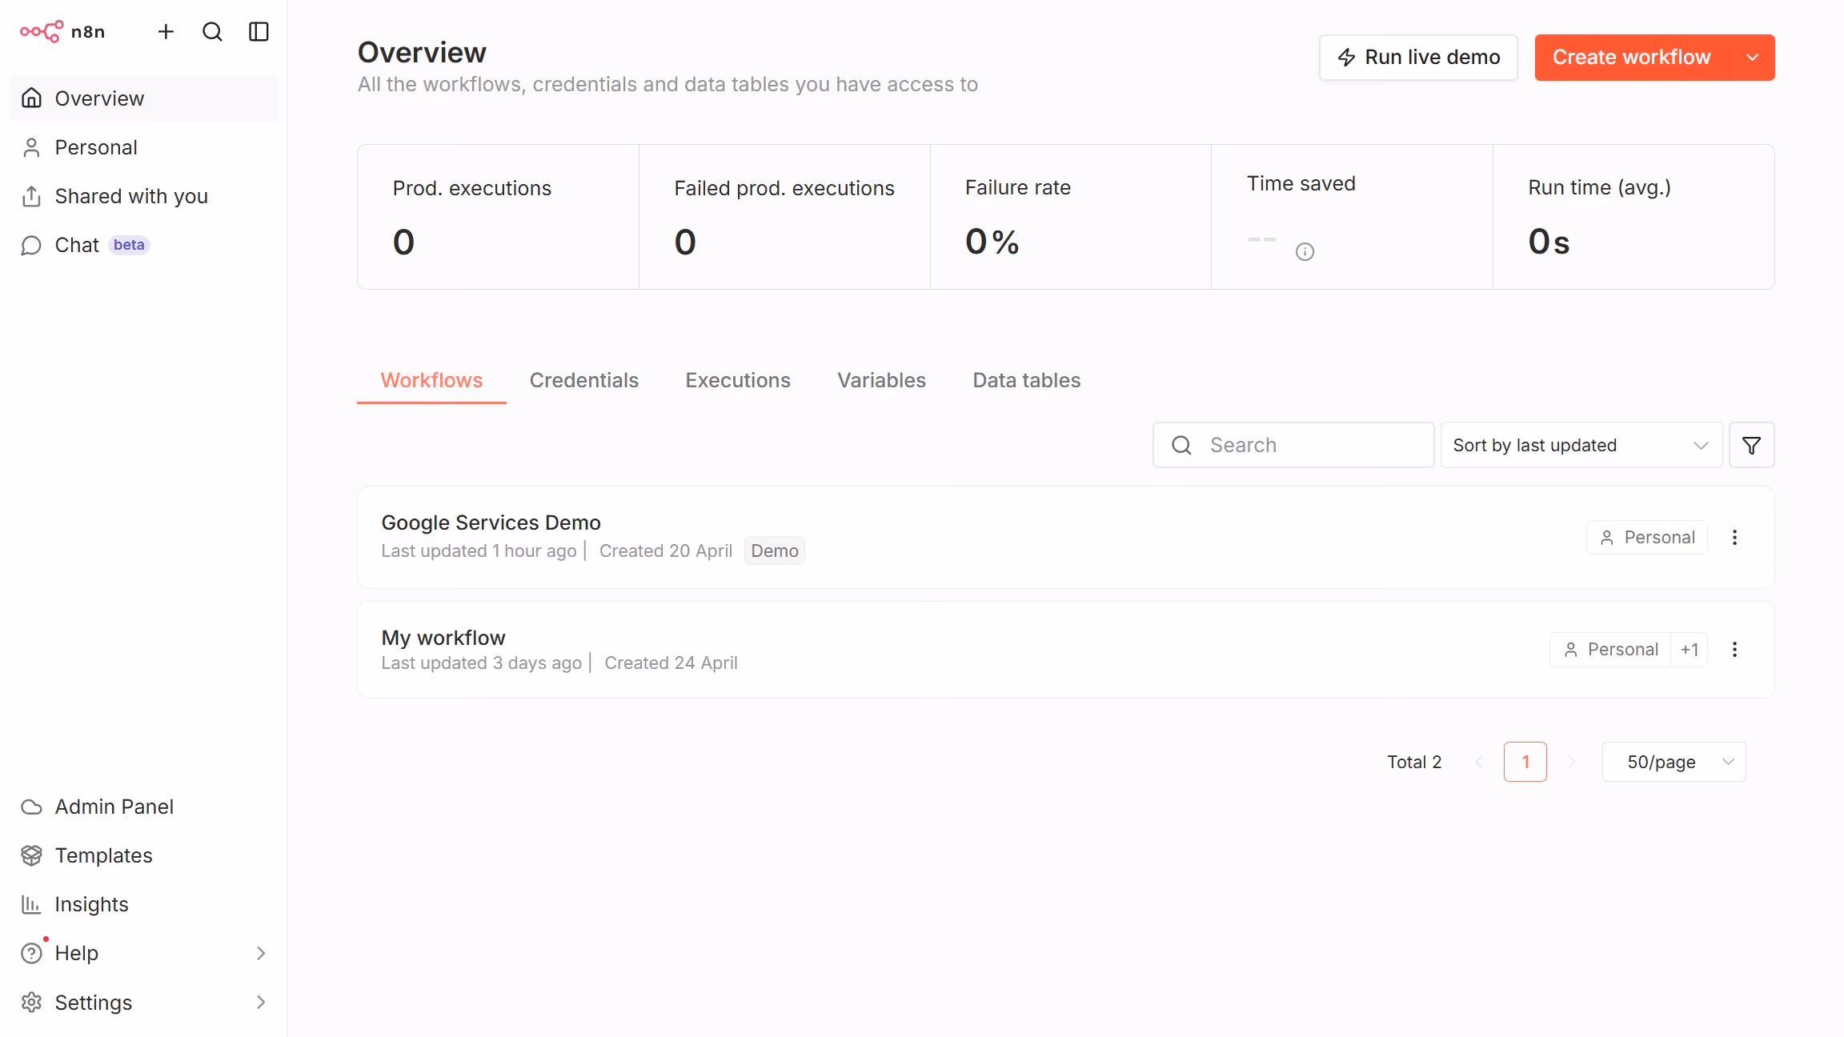This screenshot has width=1844, height=1037.
Task: Open Templates
Action: (x=144, y=855)
